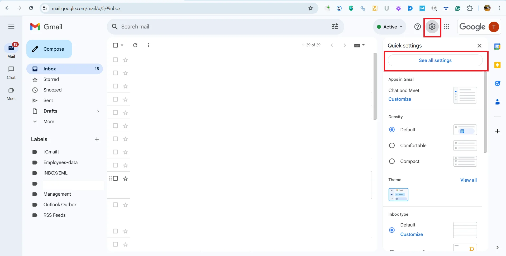The width and height of the screenshot is (506, 256).
Task: Close the Quick settings panel
Action: (479, 46)
